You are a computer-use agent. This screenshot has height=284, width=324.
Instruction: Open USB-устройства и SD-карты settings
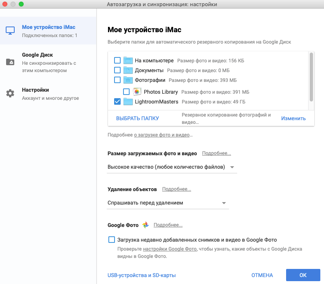(141, 275)
